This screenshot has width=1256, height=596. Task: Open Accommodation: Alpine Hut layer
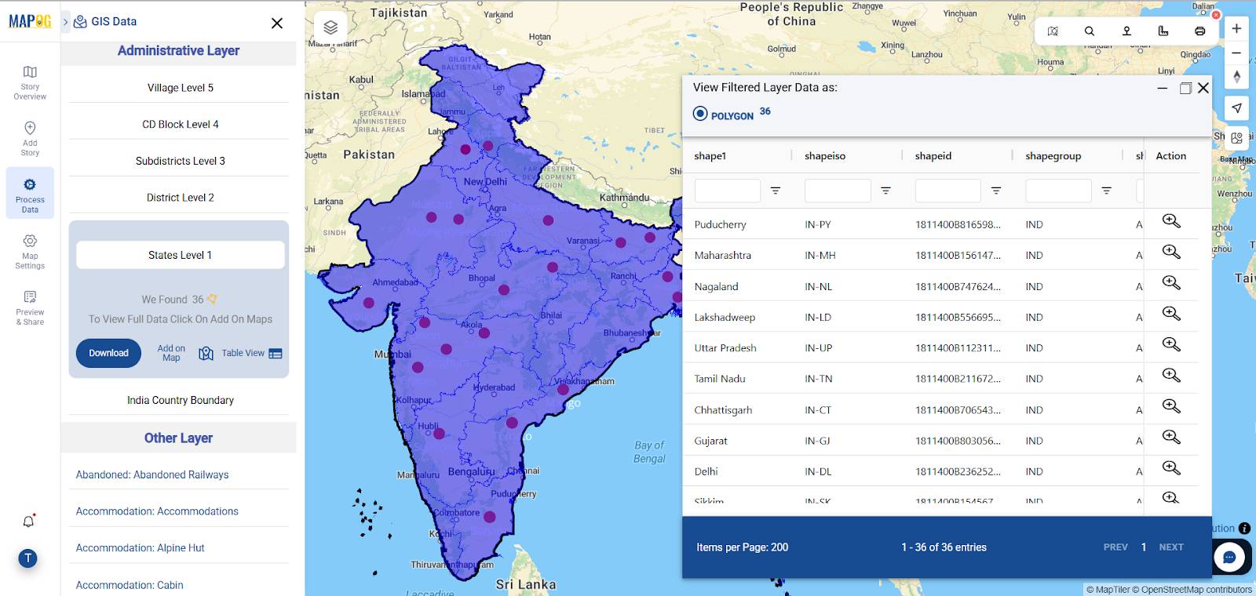click(140, 548)
